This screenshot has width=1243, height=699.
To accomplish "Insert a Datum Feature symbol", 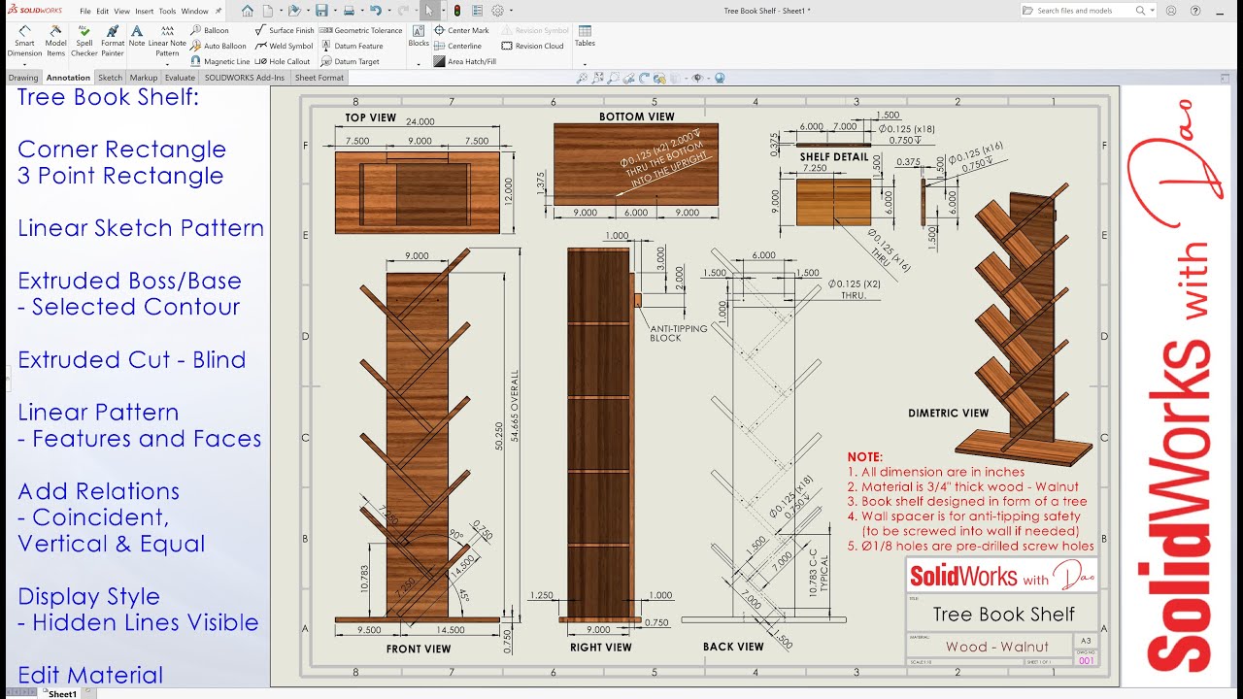I will (x=353, y=46).
